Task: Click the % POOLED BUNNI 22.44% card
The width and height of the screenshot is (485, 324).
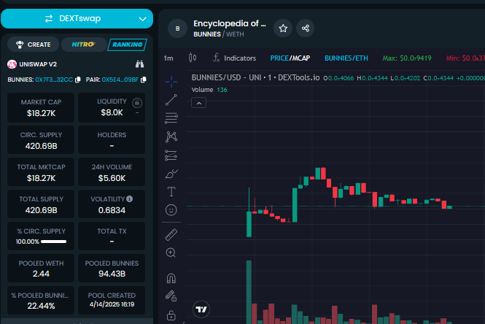Action: 41,300
